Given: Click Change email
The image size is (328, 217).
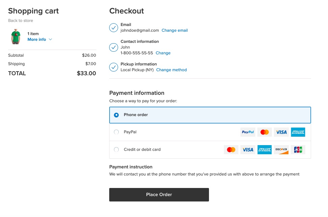Looking at the screenshot, I should 174,30.
